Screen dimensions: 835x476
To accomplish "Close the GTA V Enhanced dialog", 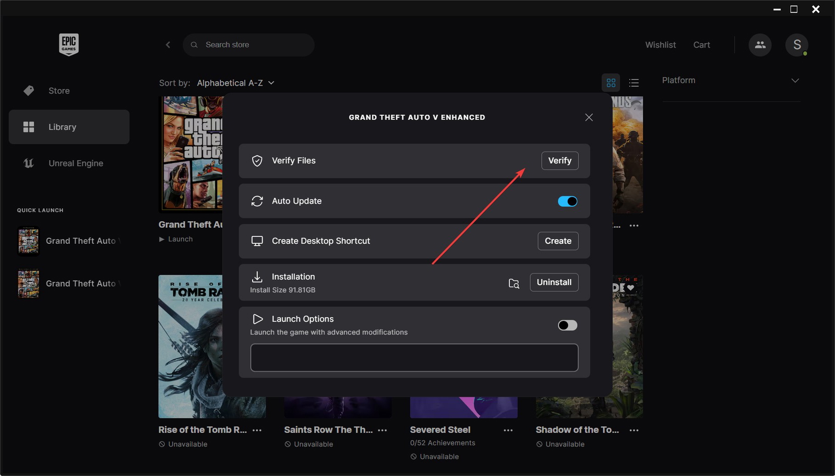I will click(589, 117).
